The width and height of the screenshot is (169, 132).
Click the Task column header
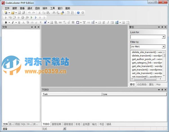coord(72,94)
